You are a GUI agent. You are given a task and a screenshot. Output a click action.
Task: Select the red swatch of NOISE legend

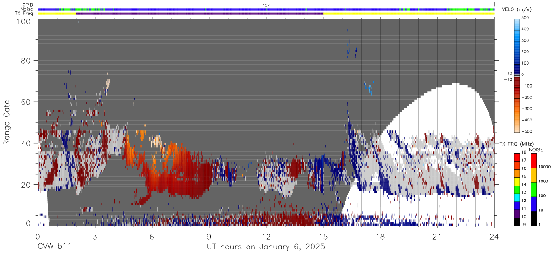click(533, 161)
